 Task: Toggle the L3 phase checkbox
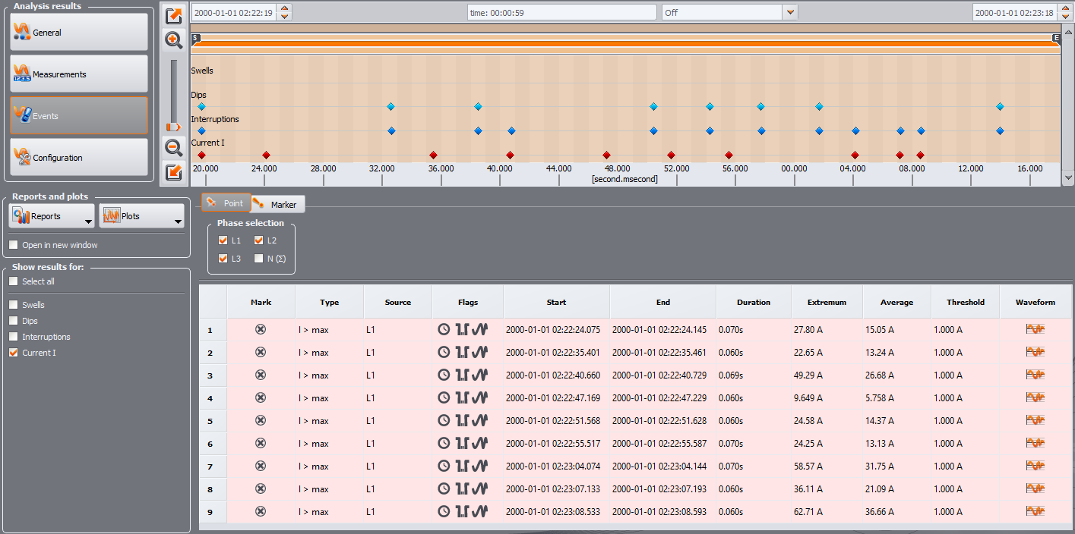pyautogui.click(x=223, y=259)
